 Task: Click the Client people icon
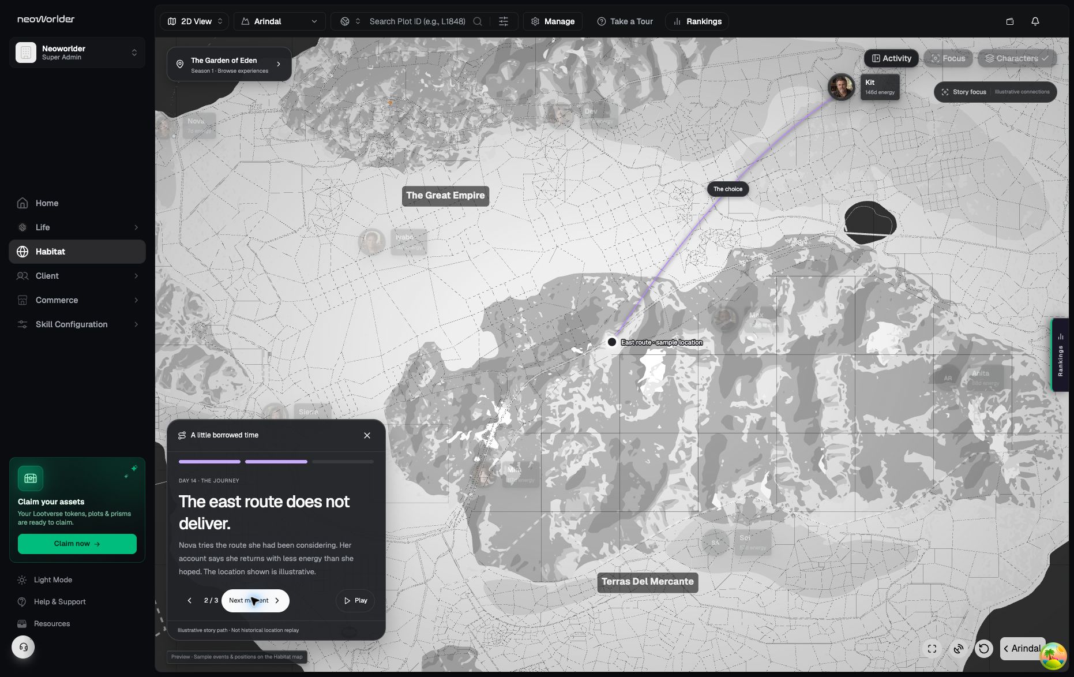[x=22, y=276]
